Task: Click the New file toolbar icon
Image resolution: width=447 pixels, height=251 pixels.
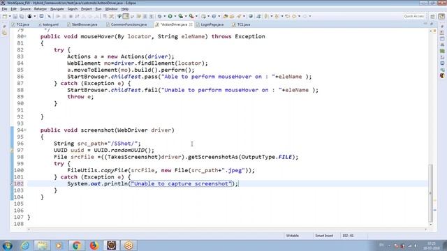Action: (5, 16)
